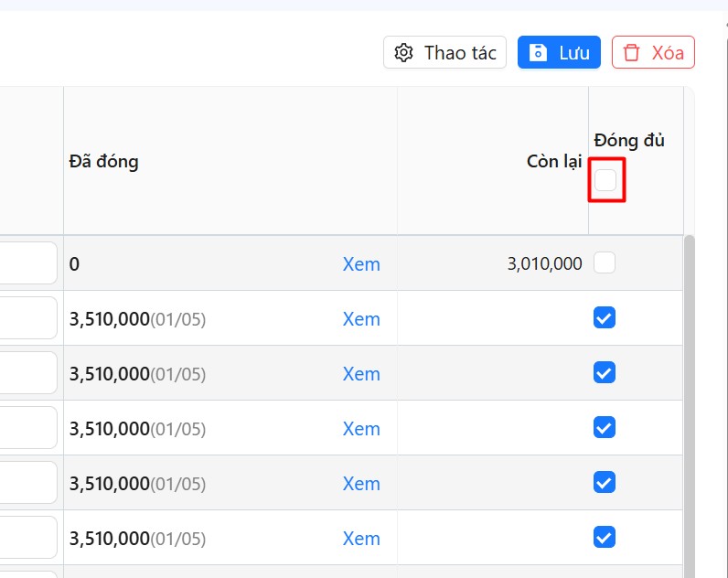The width and height of the screenshot is (728, 578).
Task: Uncheck Đóng đủ in the second table row
Action: pos(605,317)
